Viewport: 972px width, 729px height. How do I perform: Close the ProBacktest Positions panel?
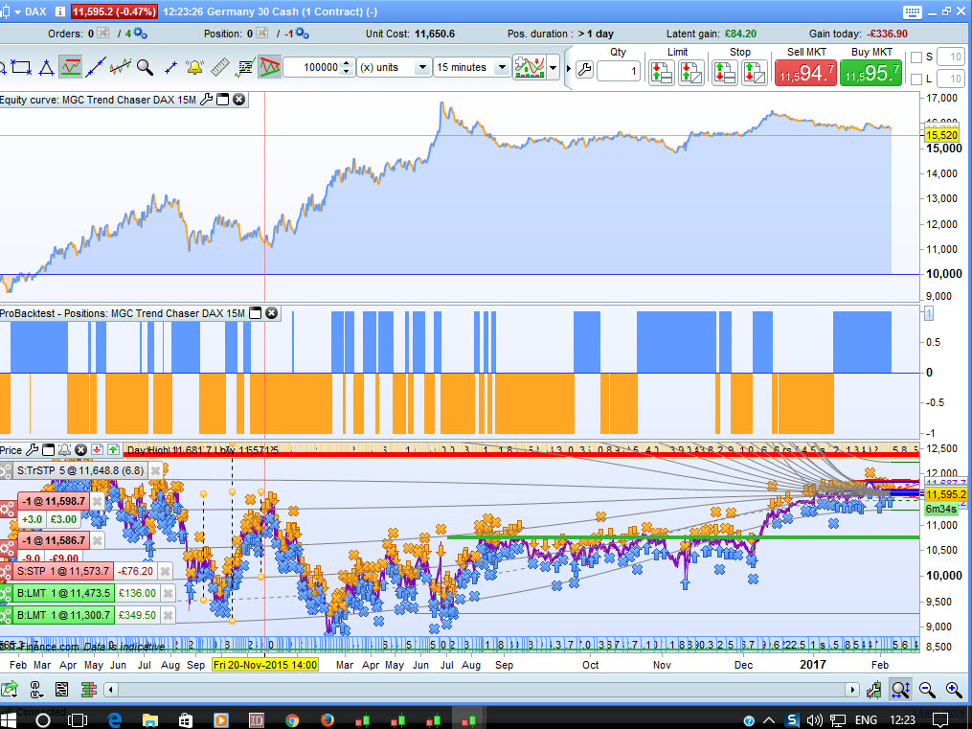tap(271, 312)
